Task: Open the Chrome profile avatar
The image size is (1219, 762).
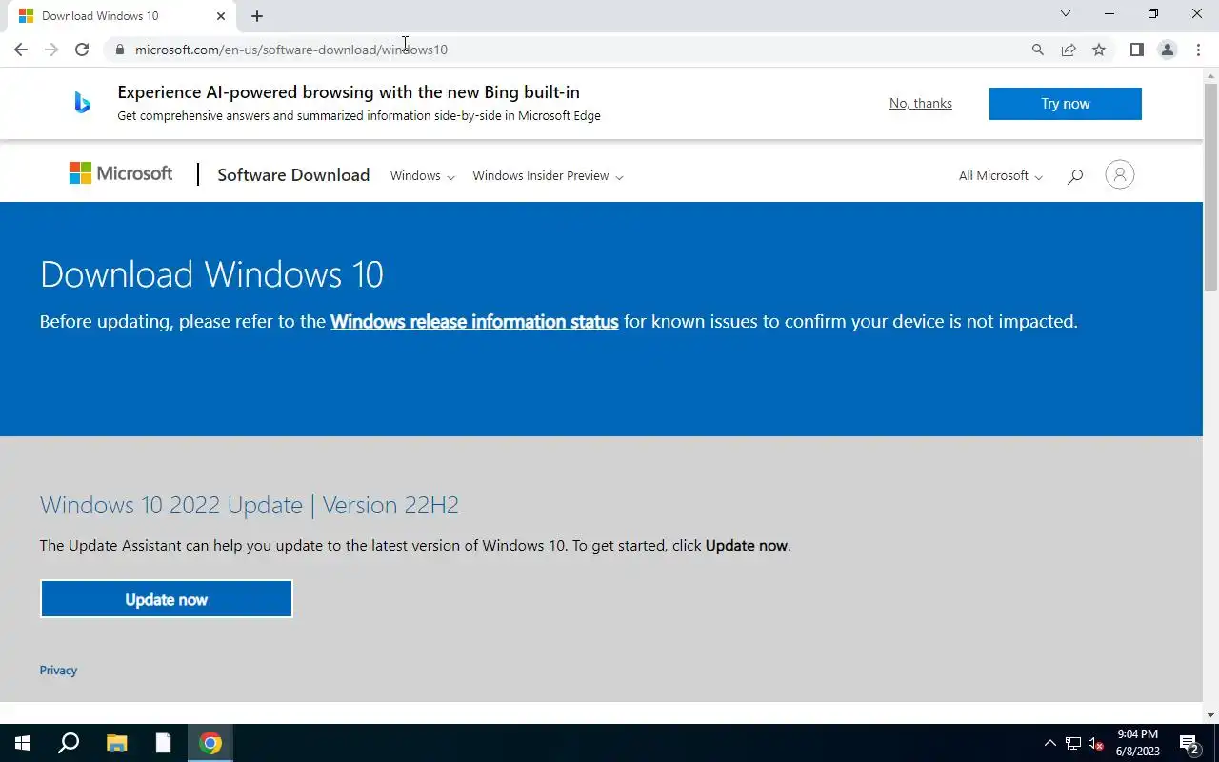Action: tap(1167, 50)
